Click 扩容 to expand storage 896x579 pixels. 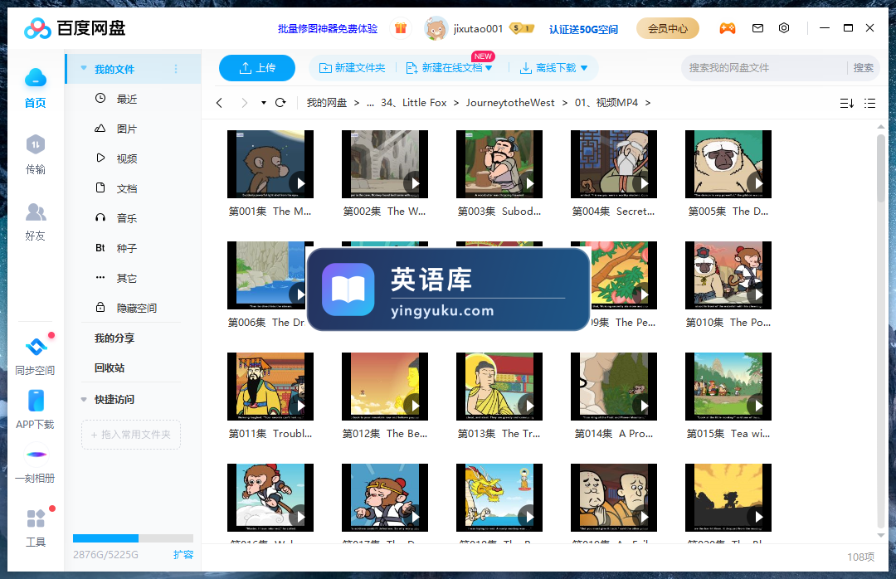[183, 554]
